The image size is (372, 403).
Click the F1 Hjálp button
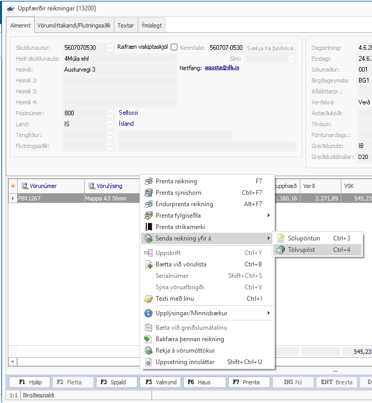point(29,382)
